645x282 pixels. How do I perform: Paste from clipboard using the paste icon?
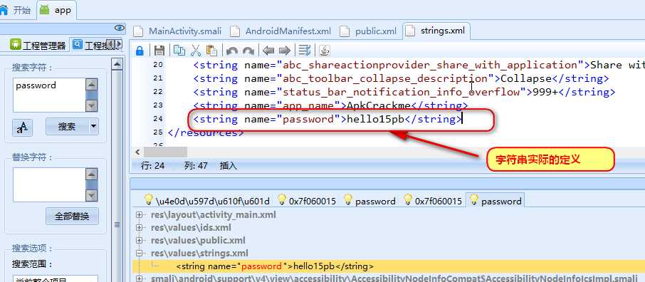click(x=211, y=51)
